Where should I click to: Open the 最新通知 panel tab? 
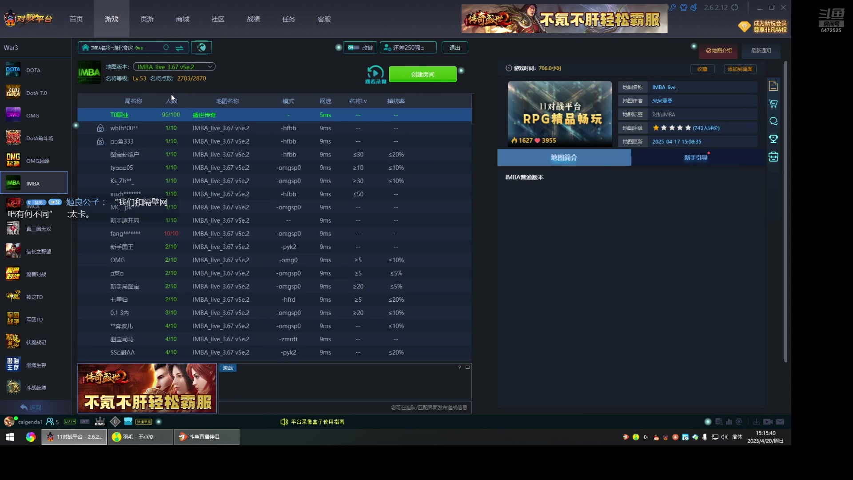(761, 51)
